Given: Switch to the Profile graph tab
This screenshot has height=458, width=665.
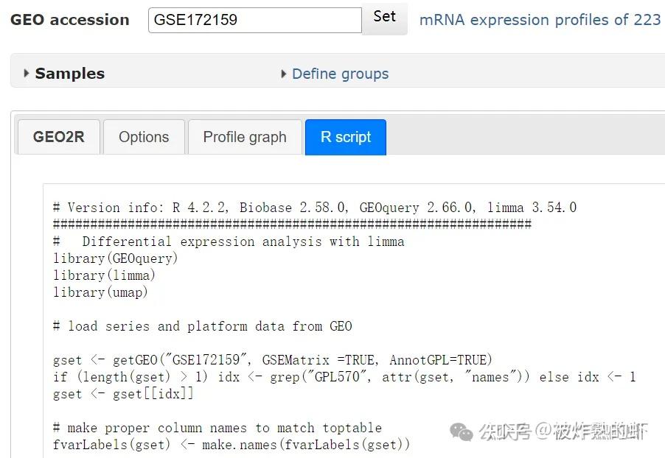Looking at the screenshot, I should click(244, 137).
